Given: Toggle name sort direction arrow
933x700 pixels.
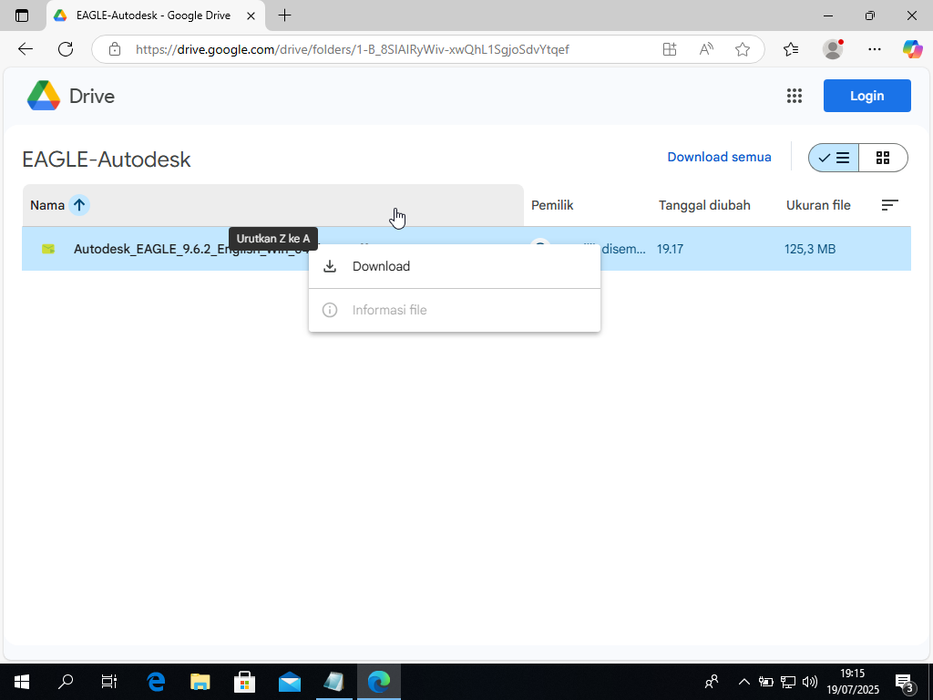Looking at the screenshot, I should tap(79, 205).
